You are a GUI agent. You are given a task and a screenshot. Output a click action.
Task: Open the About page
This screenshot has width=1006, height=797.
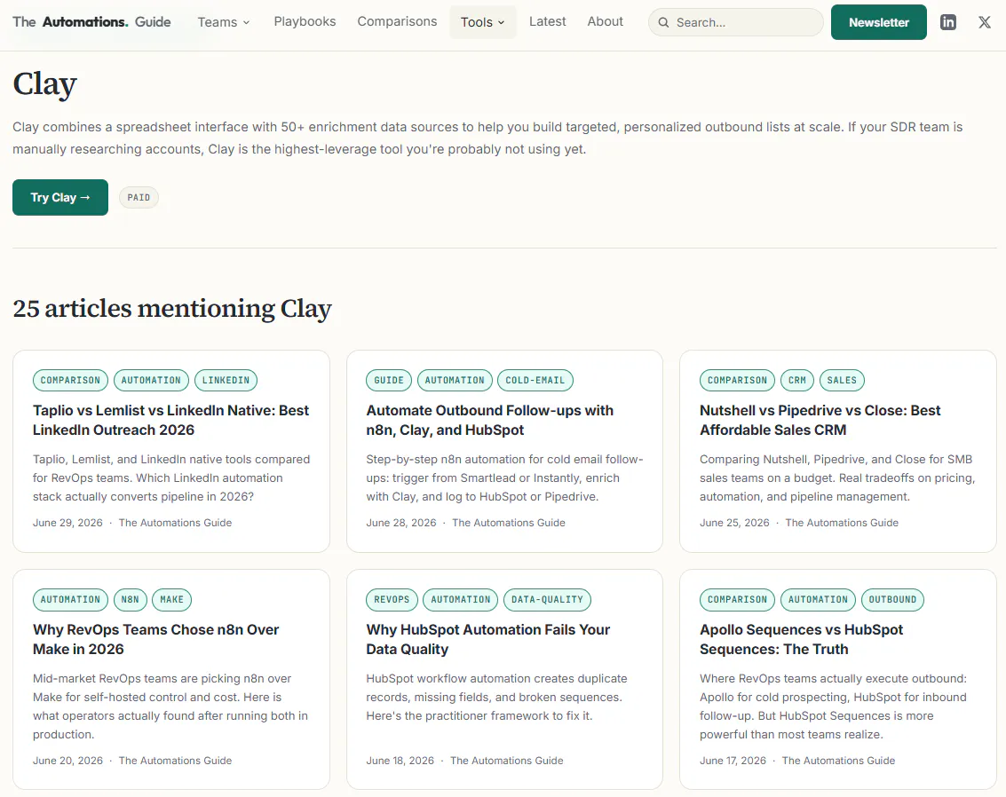click(x=605, y=21)
